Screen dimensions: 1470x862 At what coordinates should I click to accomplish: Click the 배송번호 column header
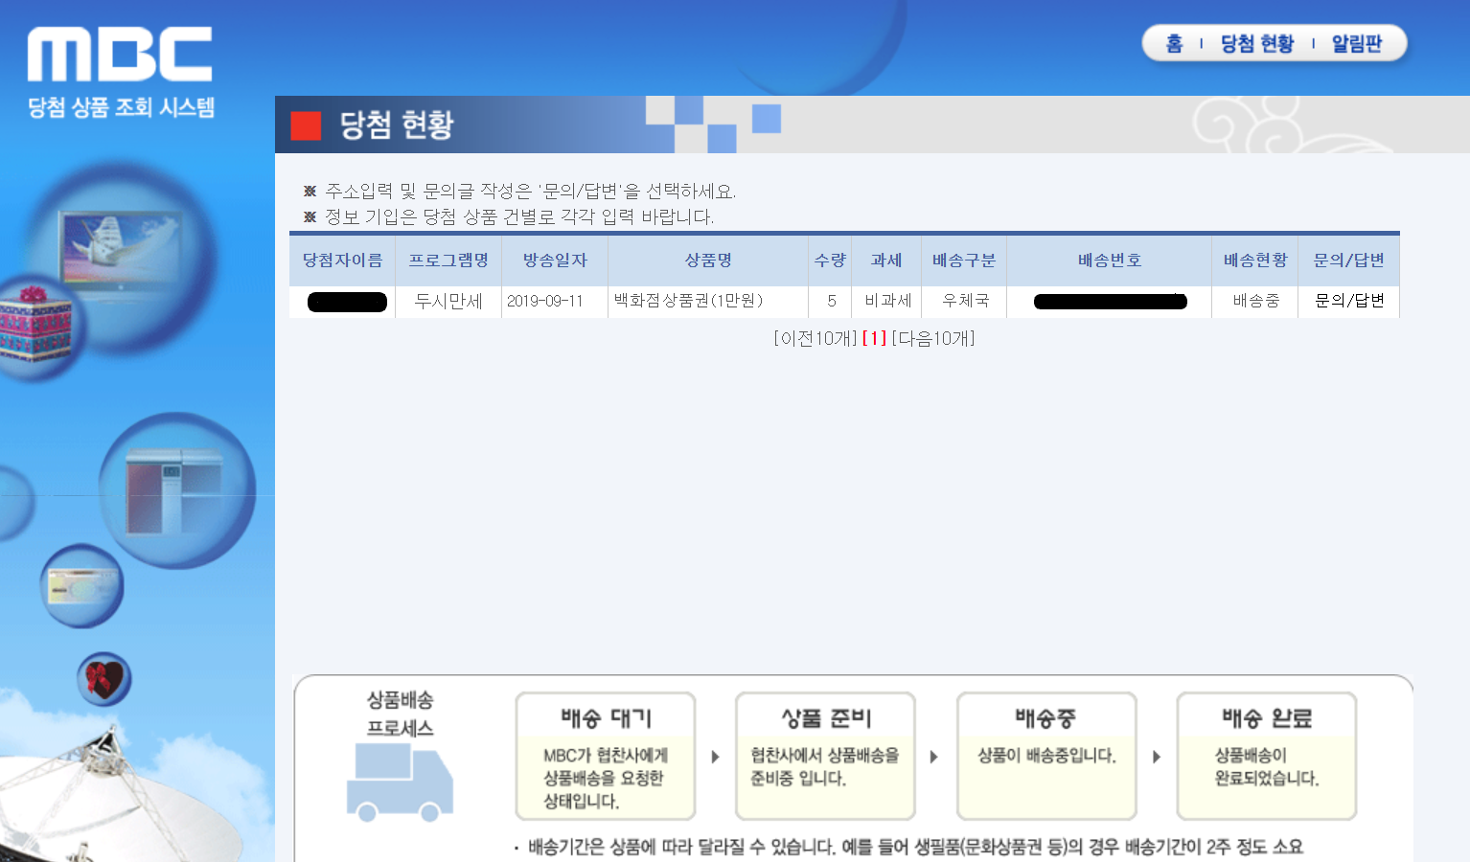(x=1110, y=261)
